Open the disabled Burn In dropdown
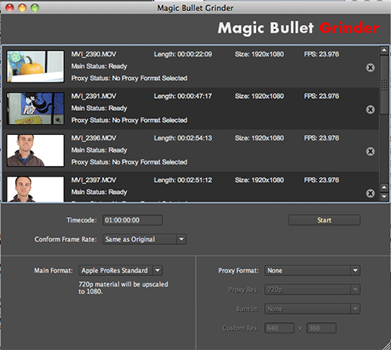 [x=312, y=309]
